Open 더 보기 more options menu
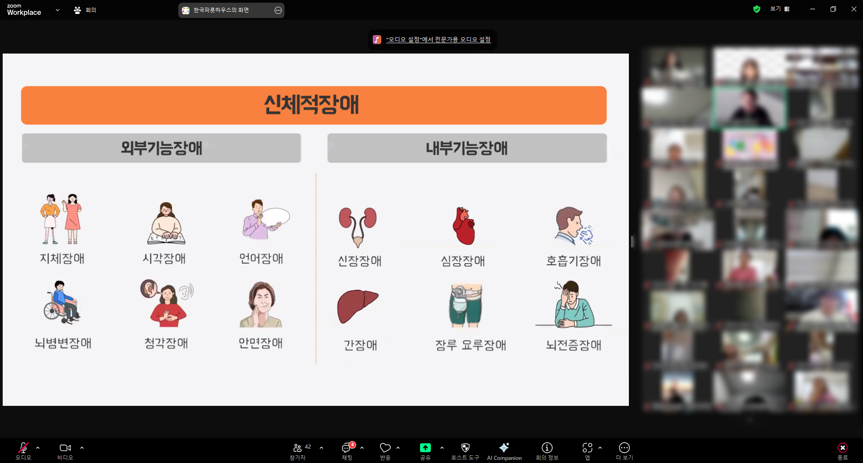Image resolution: width=863 pixels, height=463 pixels. click(624, 450)
